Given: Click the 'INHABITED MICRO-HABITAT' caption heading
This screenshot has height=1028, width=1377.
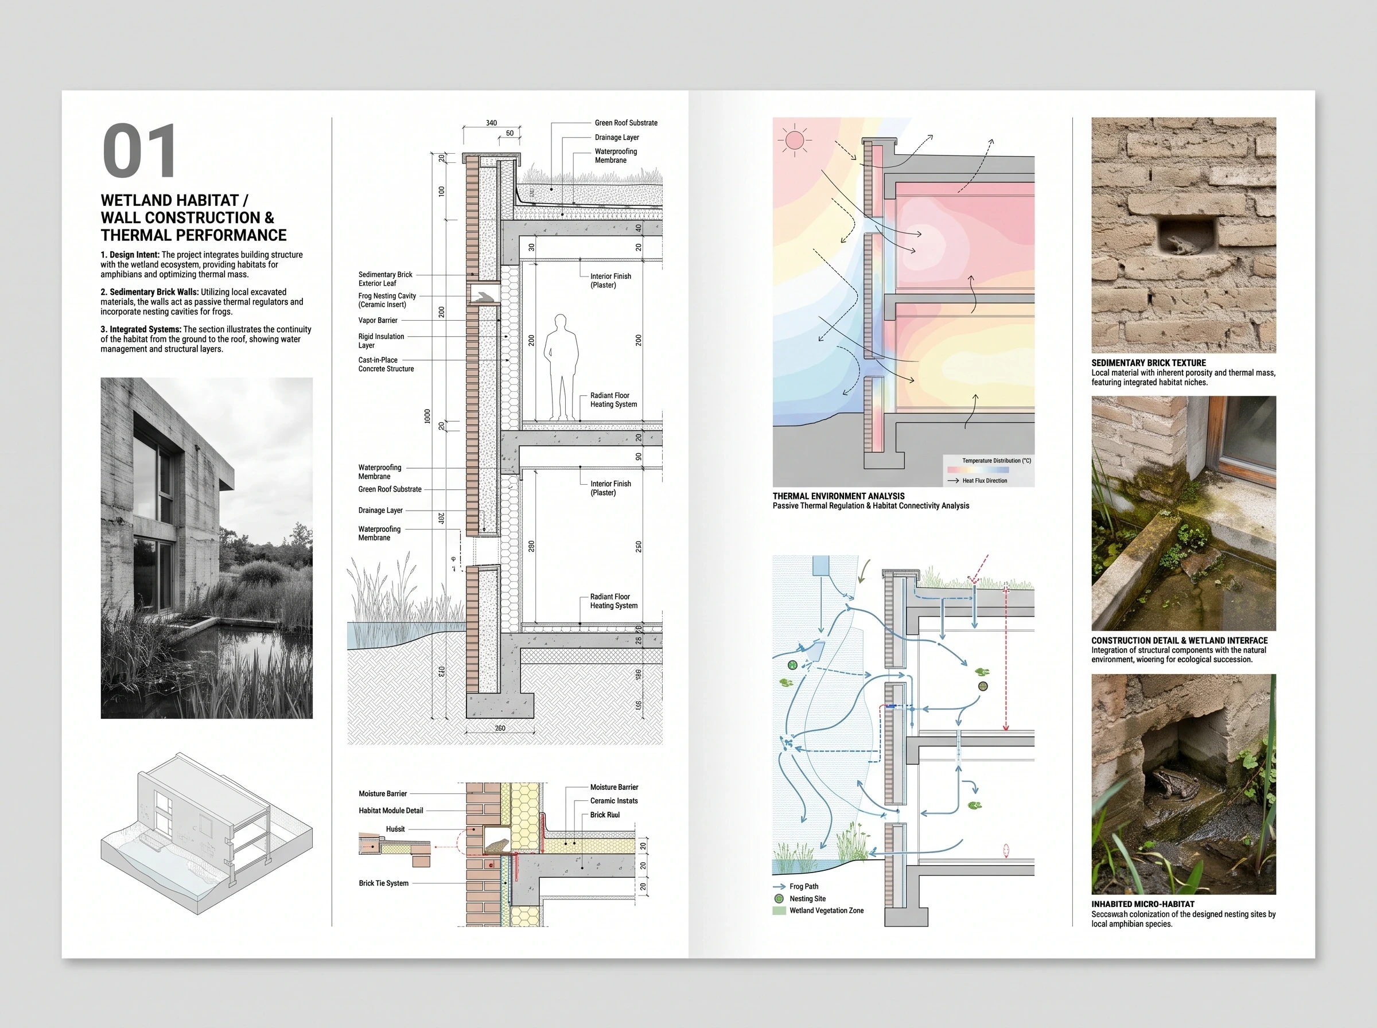Looking at the screenshot, I should click(x=1142, y=904).
